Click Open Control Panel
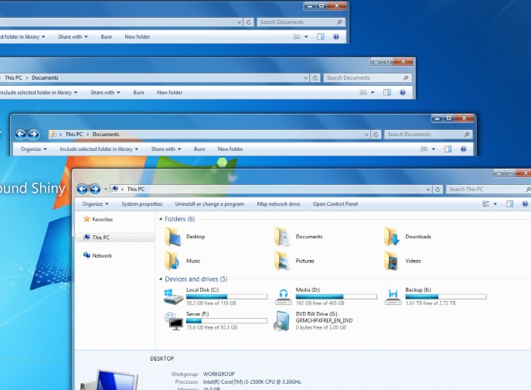 [335, 204]
